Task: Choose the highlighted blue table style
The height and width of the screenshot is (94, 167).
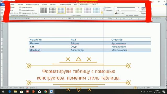Action: point(61,10)
